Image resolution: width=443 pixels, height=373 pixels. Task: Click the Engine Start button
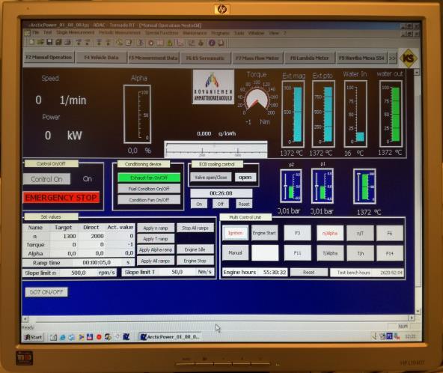(264, 233)
